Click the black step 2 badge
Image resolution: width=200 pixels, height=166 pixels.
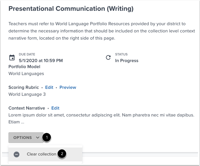62,154
